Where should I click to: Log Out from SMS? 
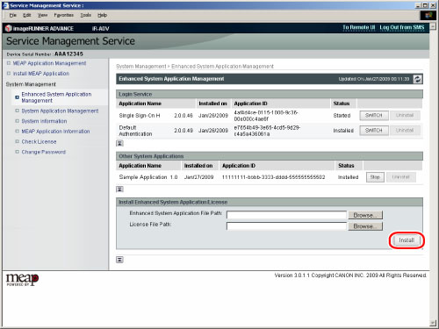pyautogui.click(x=402, y=27)
